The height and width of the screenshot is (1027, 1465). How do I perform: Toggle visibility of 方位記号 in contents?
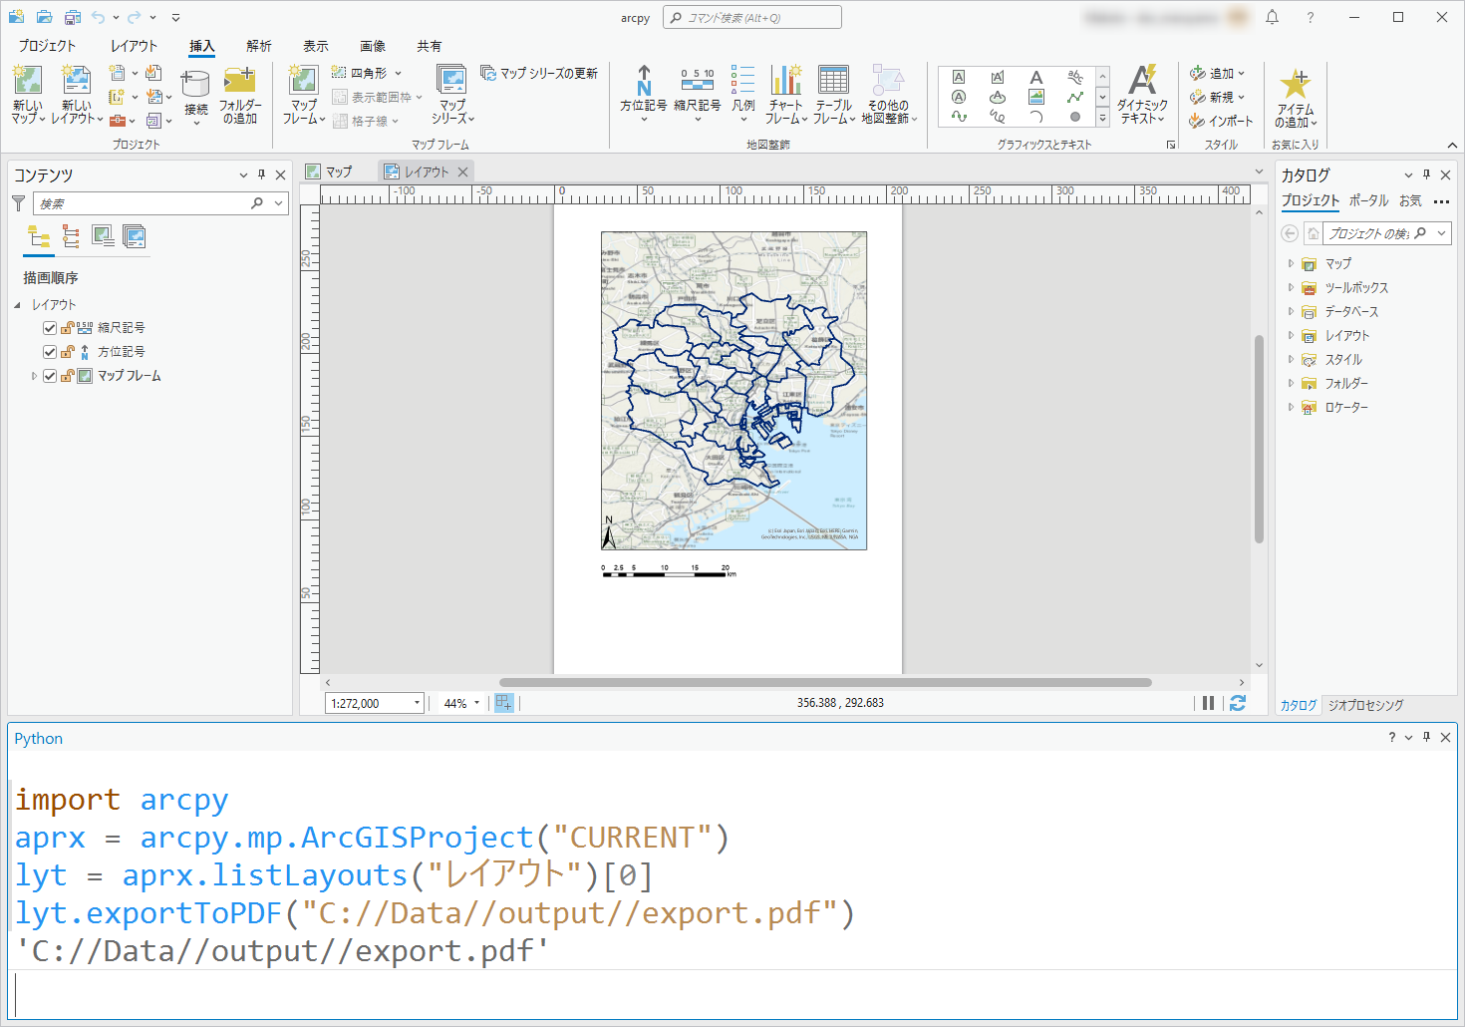point(50,351)
